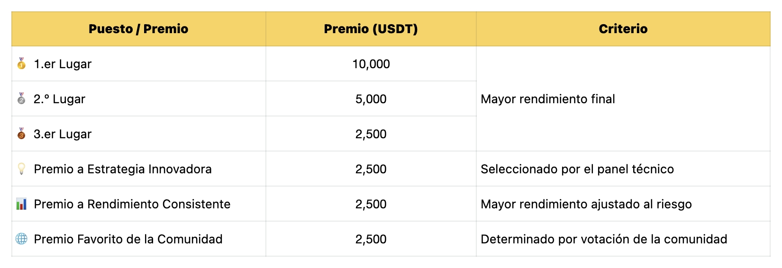Image resolution: width=782 pixels, height=268 pixels.
Task: Select the "Premio (USDT)" column header
Action: (371, 29)
